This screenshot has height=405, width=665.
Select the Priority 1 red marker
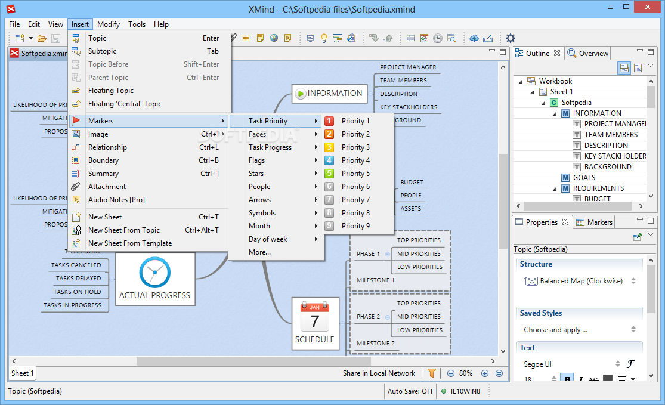click(x=329, y=121)
